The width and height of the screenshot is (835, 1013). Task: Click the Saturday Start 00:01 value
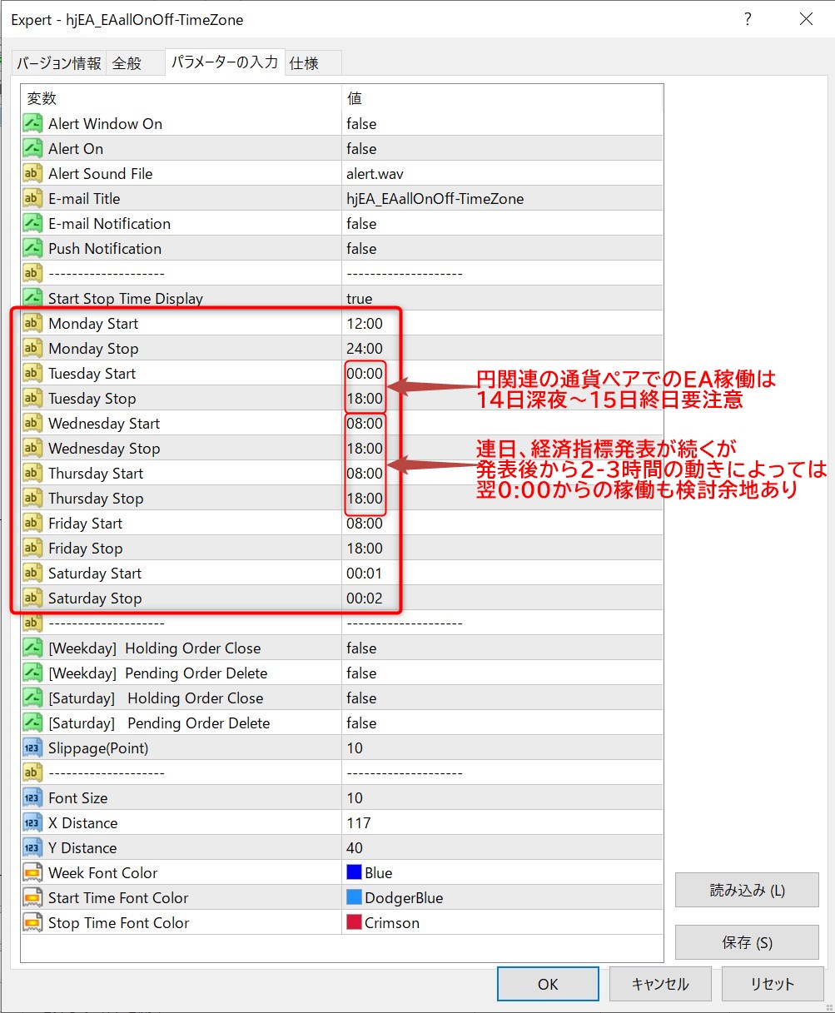pos(365,574)
